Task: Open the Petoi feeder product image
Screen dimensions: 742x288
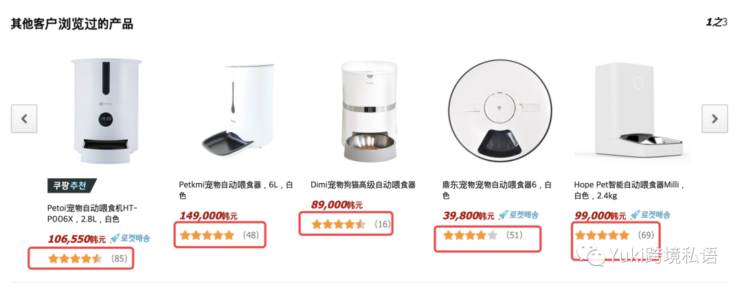Action: (106, 111)
